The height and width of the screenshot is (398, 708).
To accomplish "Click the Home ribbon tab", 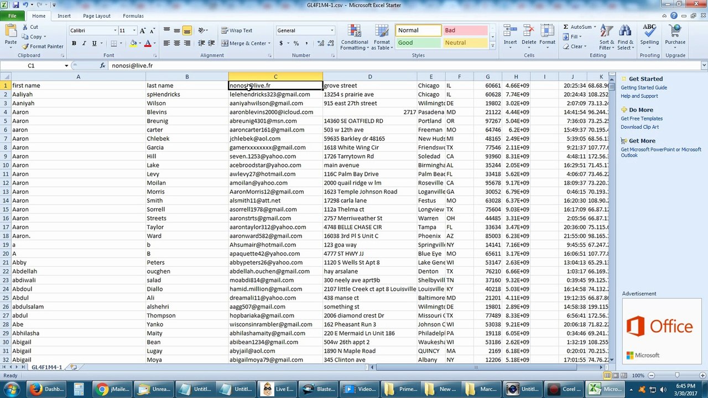I will tap(39, 16).
